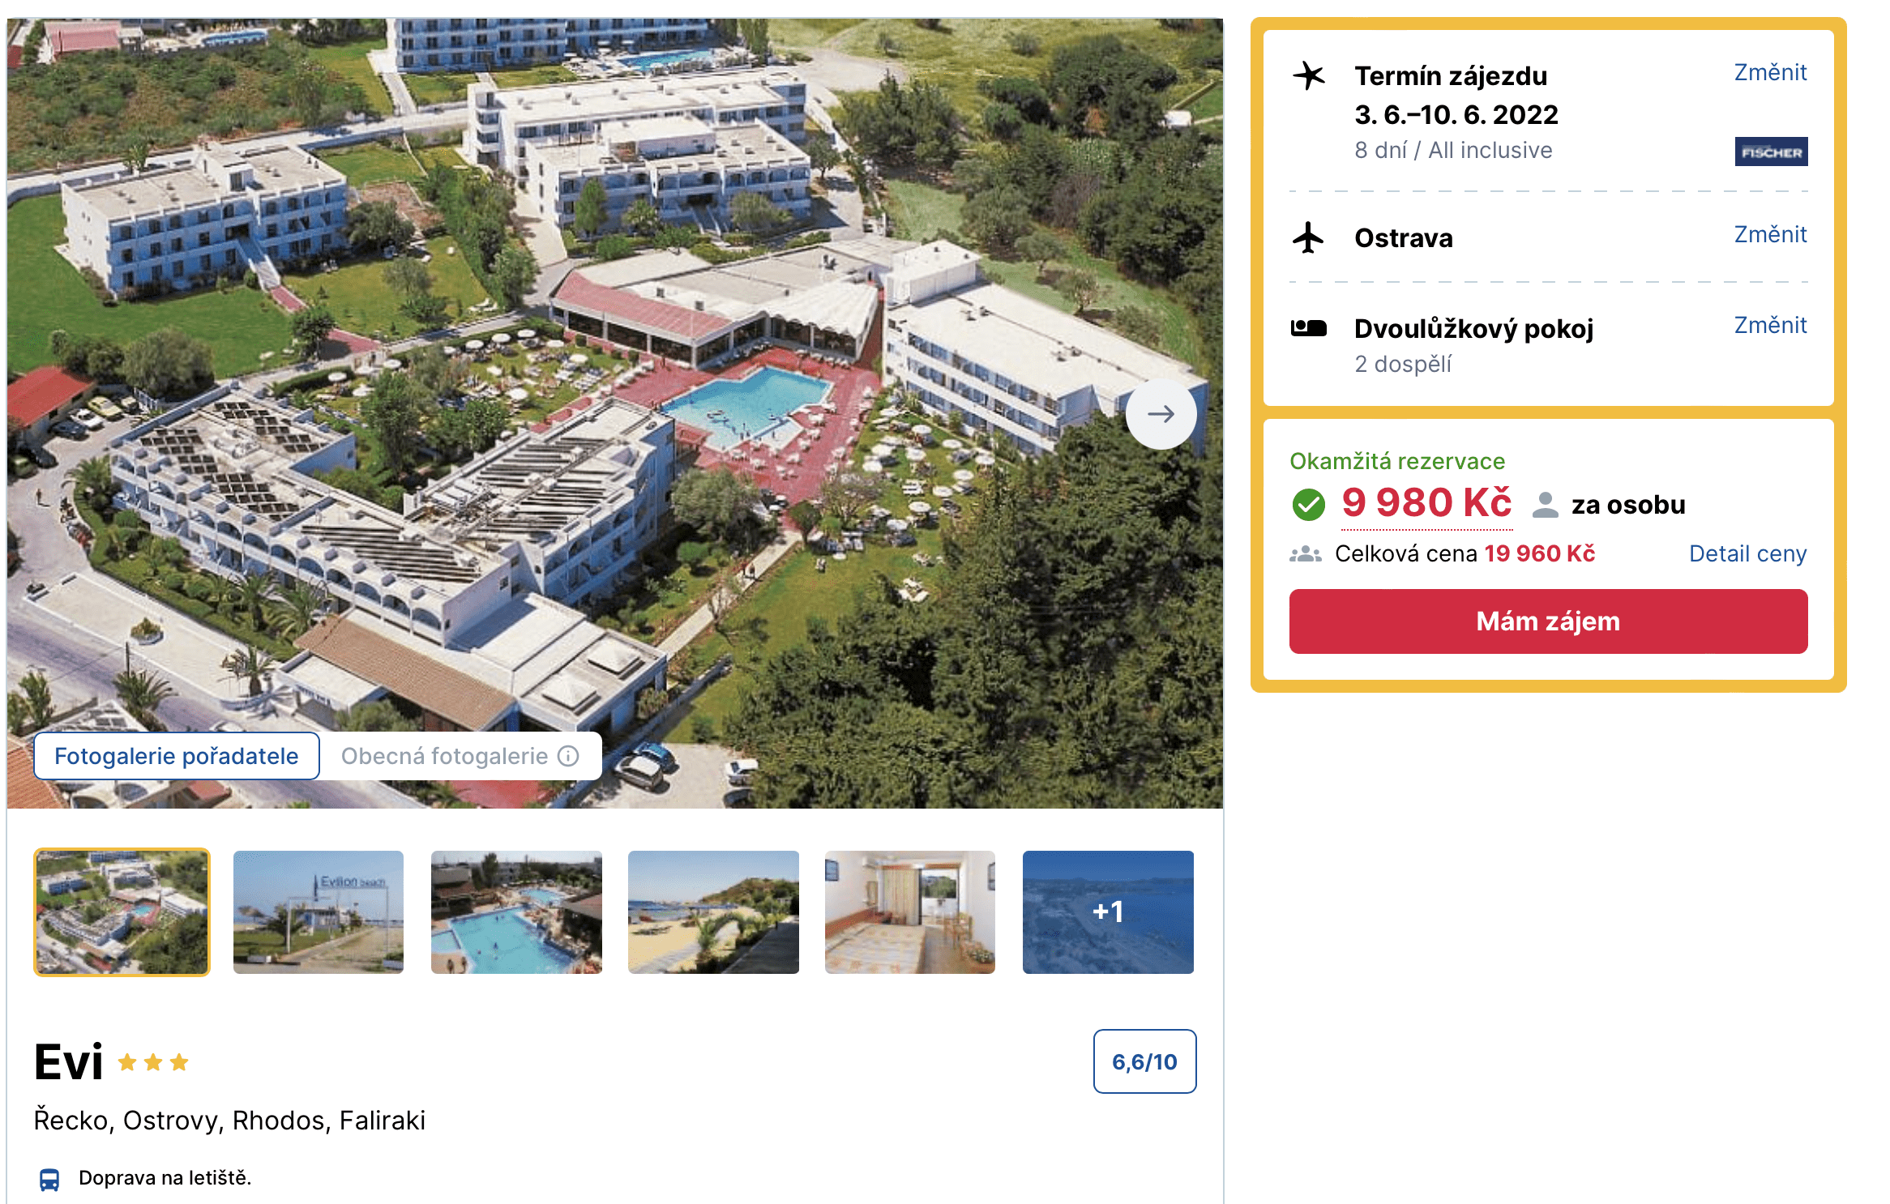The height and width of the screenshot is (1204, 1890).
Task: Click the info icon beside Obecná fotogalerie
Action: (569, 756)
